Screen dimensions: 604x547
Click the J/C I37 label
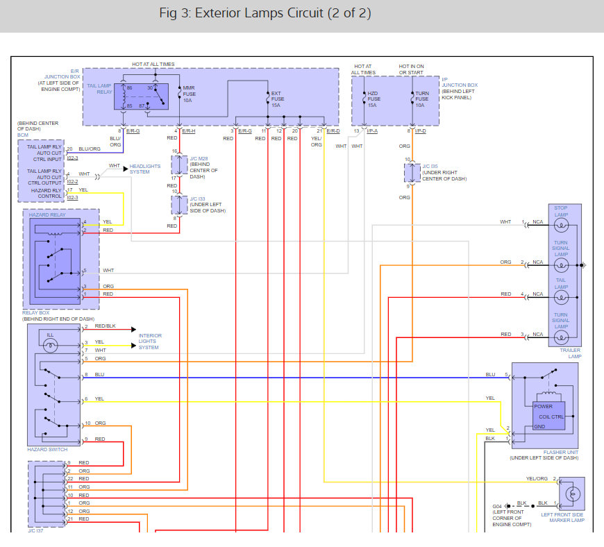[35, 531]
